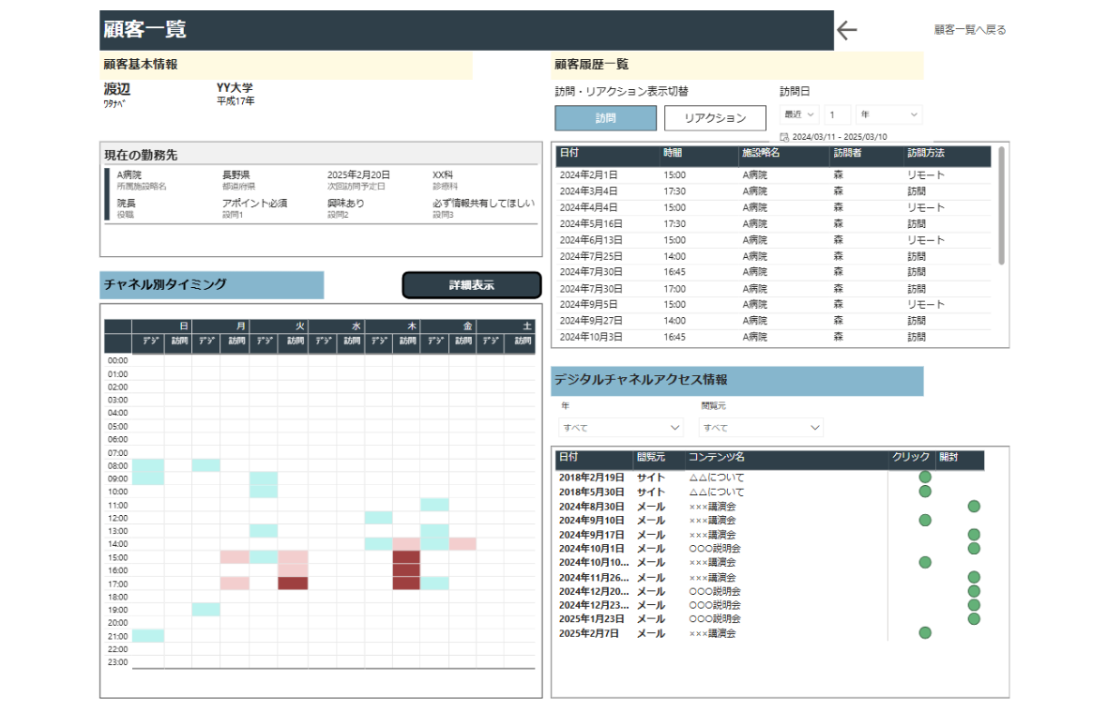Open the 最近 relative date dropdown
Viewport: 1107px width, 713px height.
pyautogui.click(x=798, y=114)
